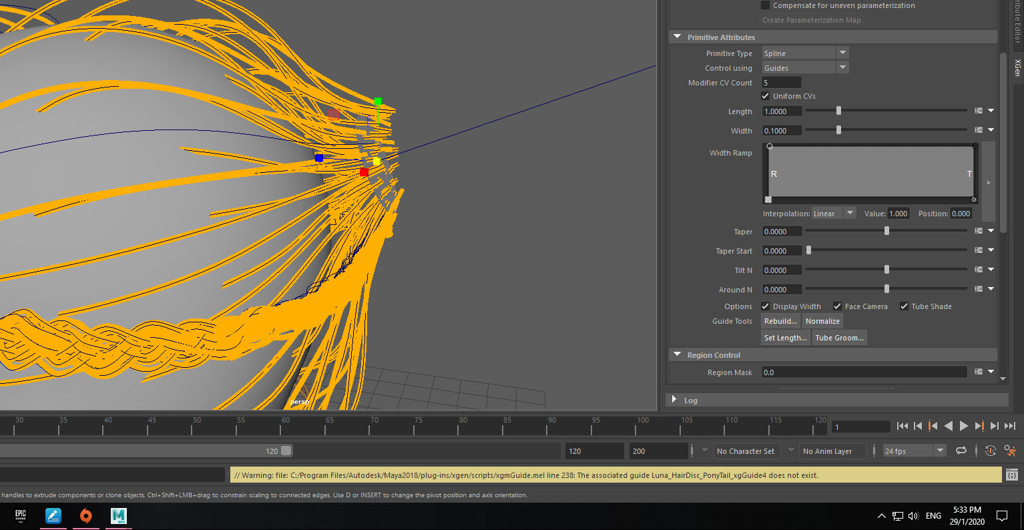Click the Tube Groom button
The width and height of the screenshot is (1024, 530).
[839, 337]
